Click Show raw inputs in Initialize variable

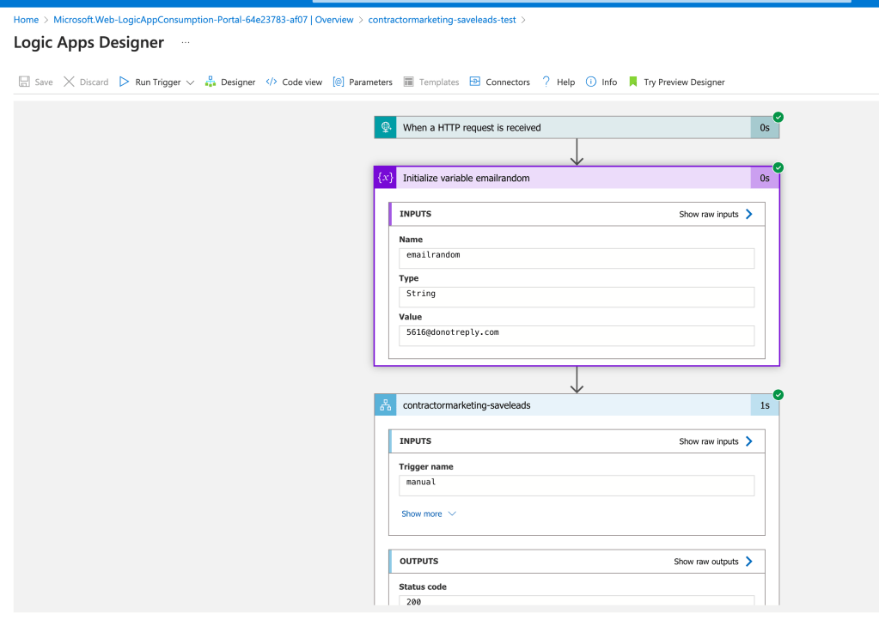pyautogui.click(x=709, y=214)
